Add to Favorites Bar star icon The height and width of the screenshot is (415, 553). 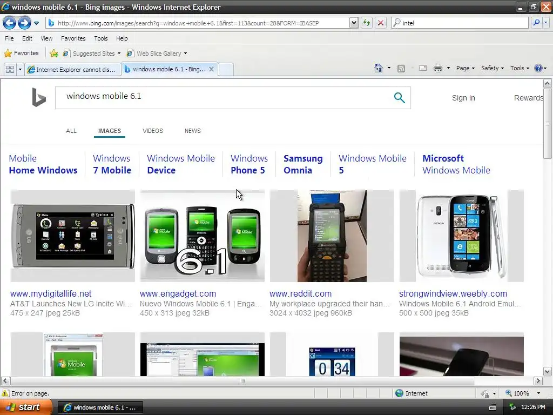point(54,53)
